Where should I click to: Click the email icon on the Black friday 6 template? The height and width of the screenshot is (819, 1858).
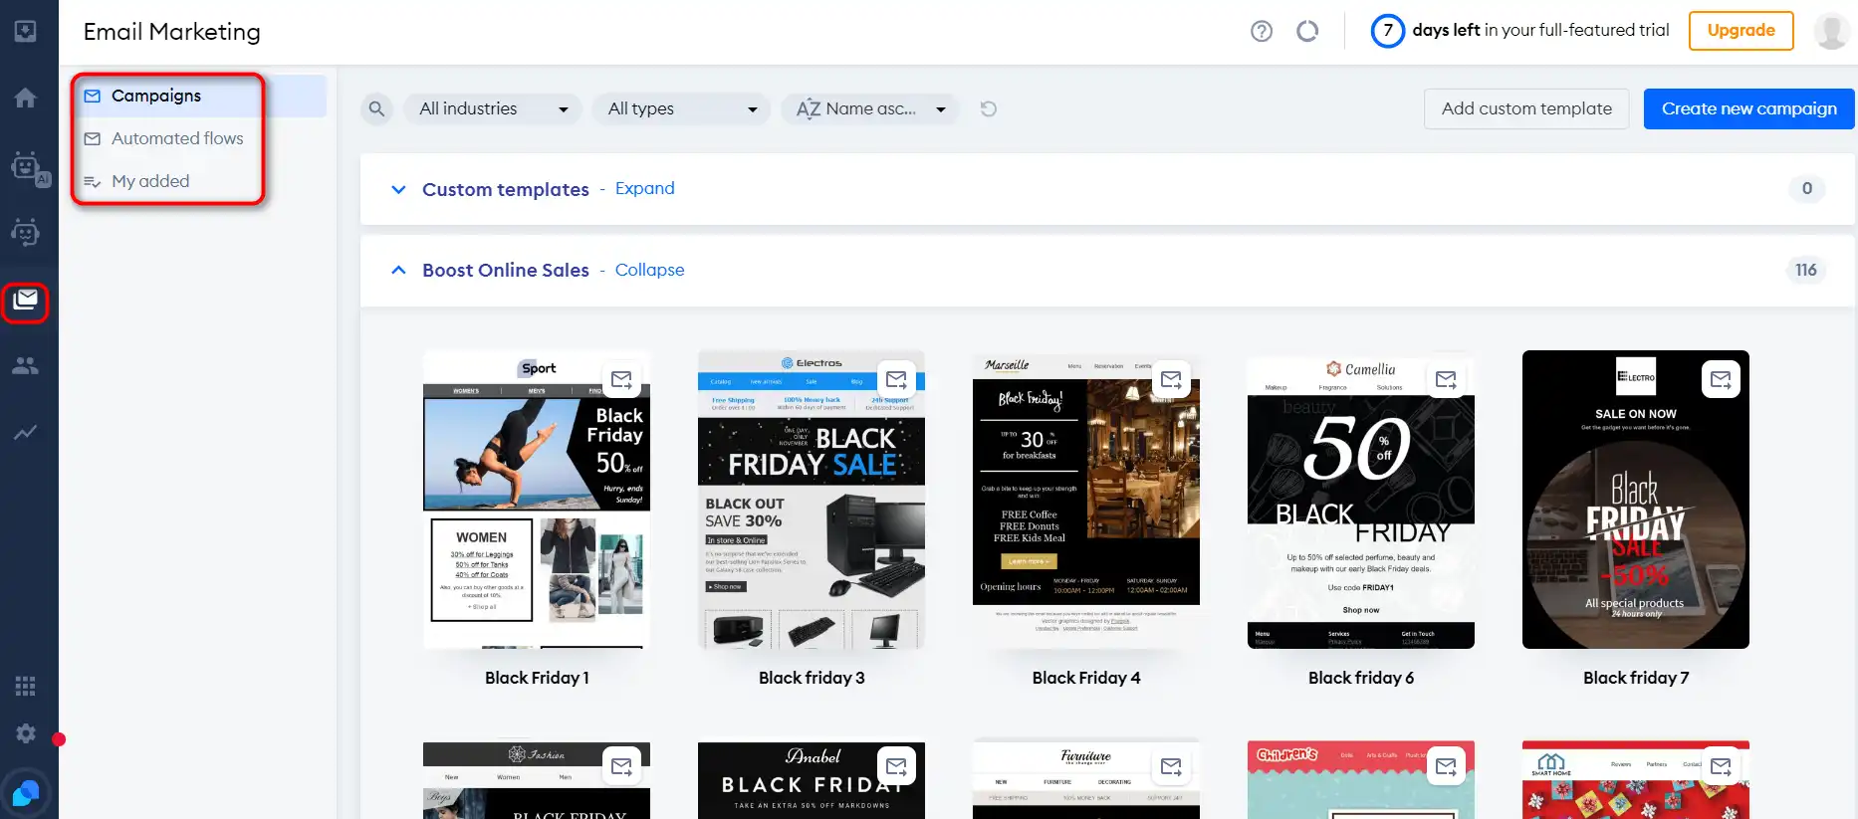tap(1446, 379)
